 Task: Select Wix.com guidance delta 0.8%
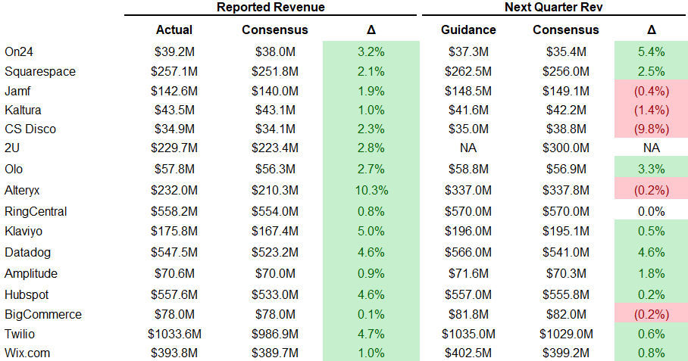[x=651, y=353]
